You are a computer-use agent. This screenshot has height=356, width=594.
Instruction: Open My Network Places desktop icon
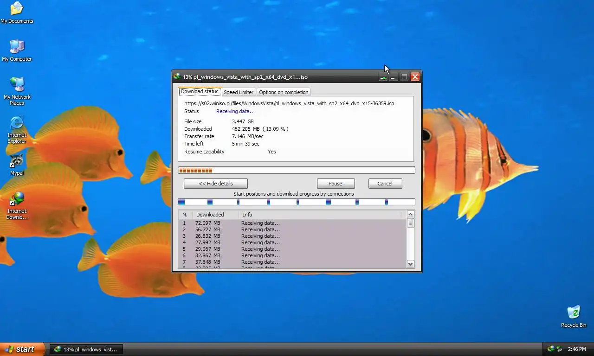(17, 91)
